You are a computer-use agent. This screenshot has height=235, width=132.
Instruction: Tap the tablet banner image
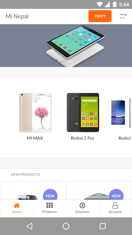coord(66,46)
